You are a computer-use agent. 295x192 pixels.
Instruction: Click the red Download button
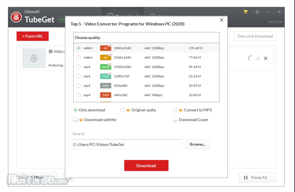pos(146,166)
